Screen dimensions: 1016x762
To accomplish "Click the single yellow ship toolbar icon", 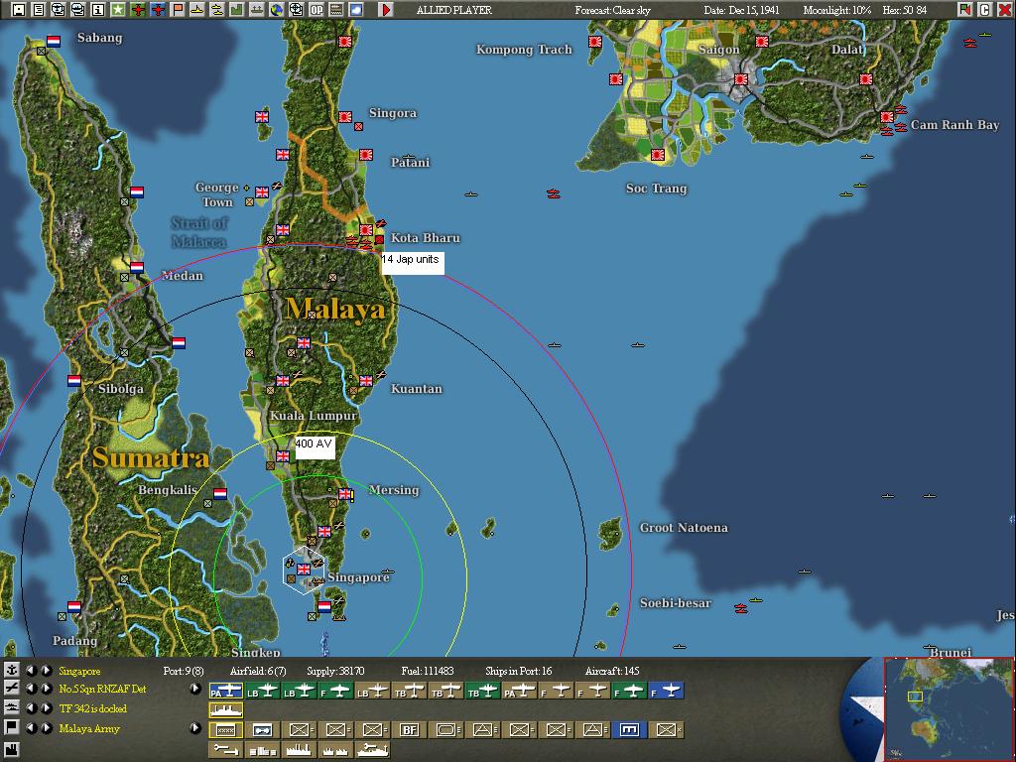I will [197, 10].
